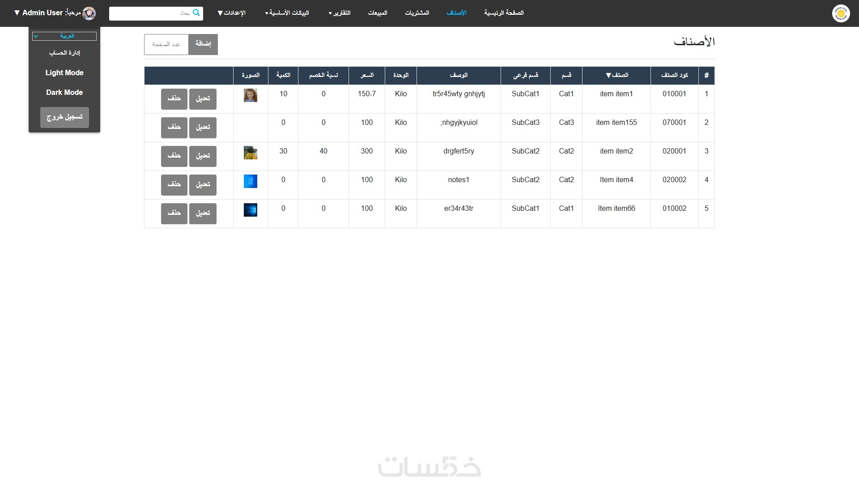Screen dimensions: 859x487
Task: Open the المشتريات purchases page
Action: [x=417, y=13]
